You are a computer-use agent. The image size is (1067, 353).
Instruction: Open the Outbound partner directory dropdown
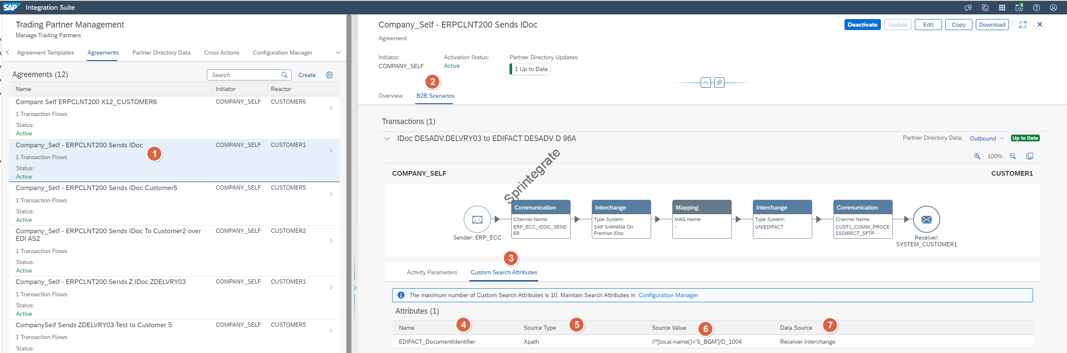coord(987,138)
